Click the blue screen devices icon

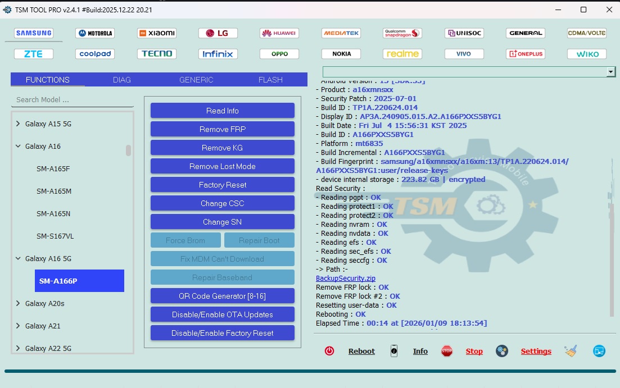coord(599,351)
